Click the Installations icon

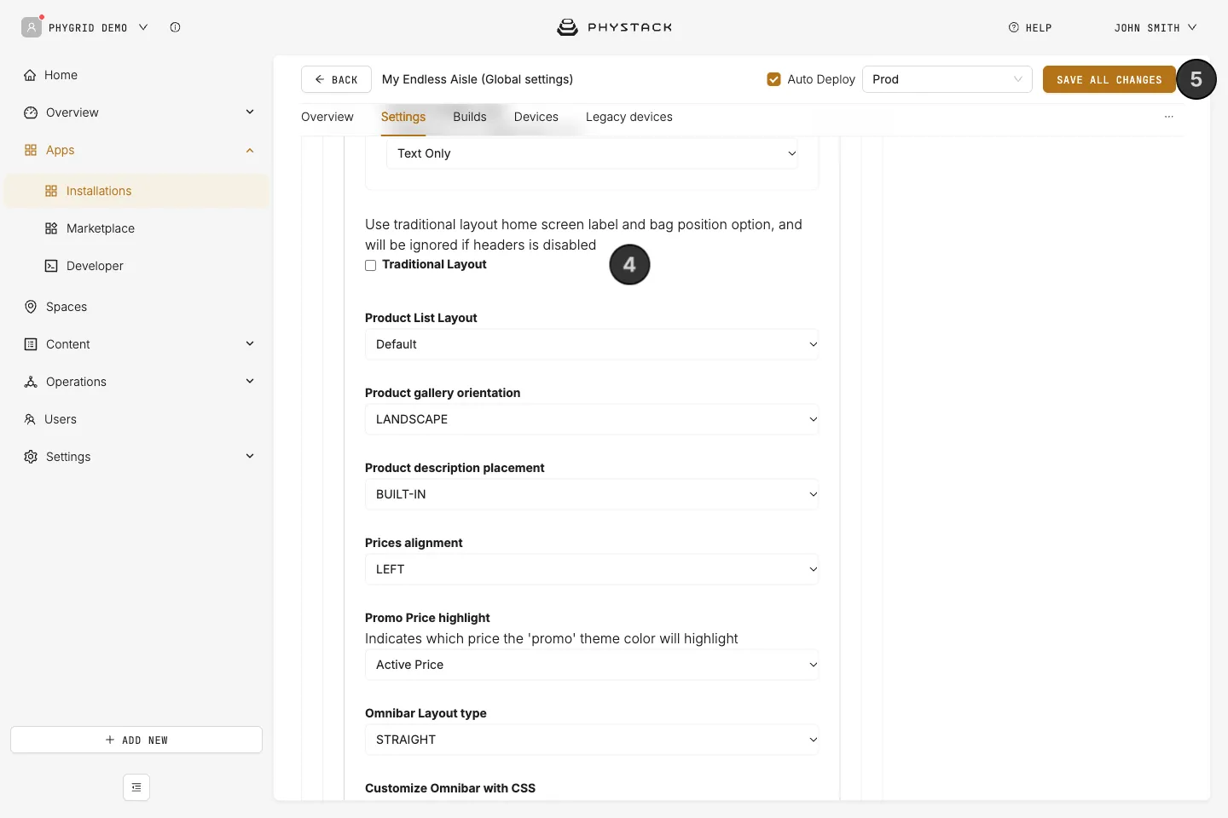pyautogui.click(x=51, y=191)
